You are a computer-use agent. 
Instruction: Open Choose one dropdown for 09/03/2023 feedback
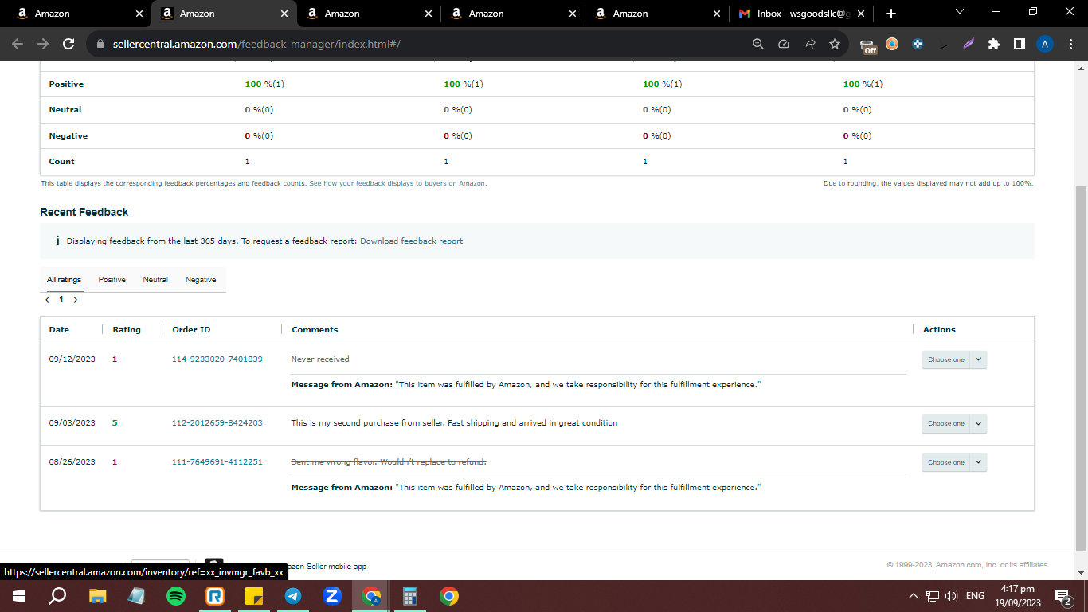point(954,423)
